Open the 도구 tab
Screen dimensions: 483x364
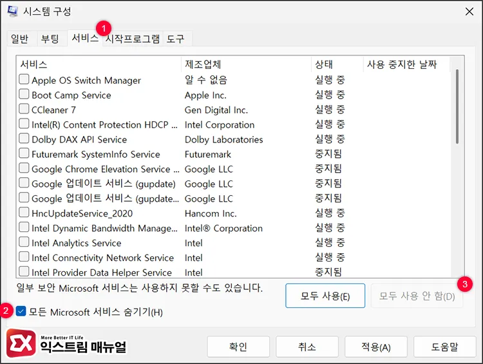tap(175, 39)
